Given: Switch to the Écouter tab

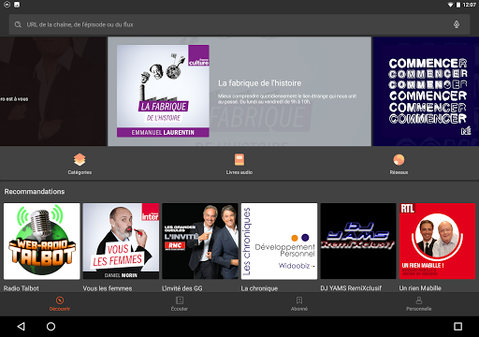Looking at the screenshot, I should tap(180, 303).
